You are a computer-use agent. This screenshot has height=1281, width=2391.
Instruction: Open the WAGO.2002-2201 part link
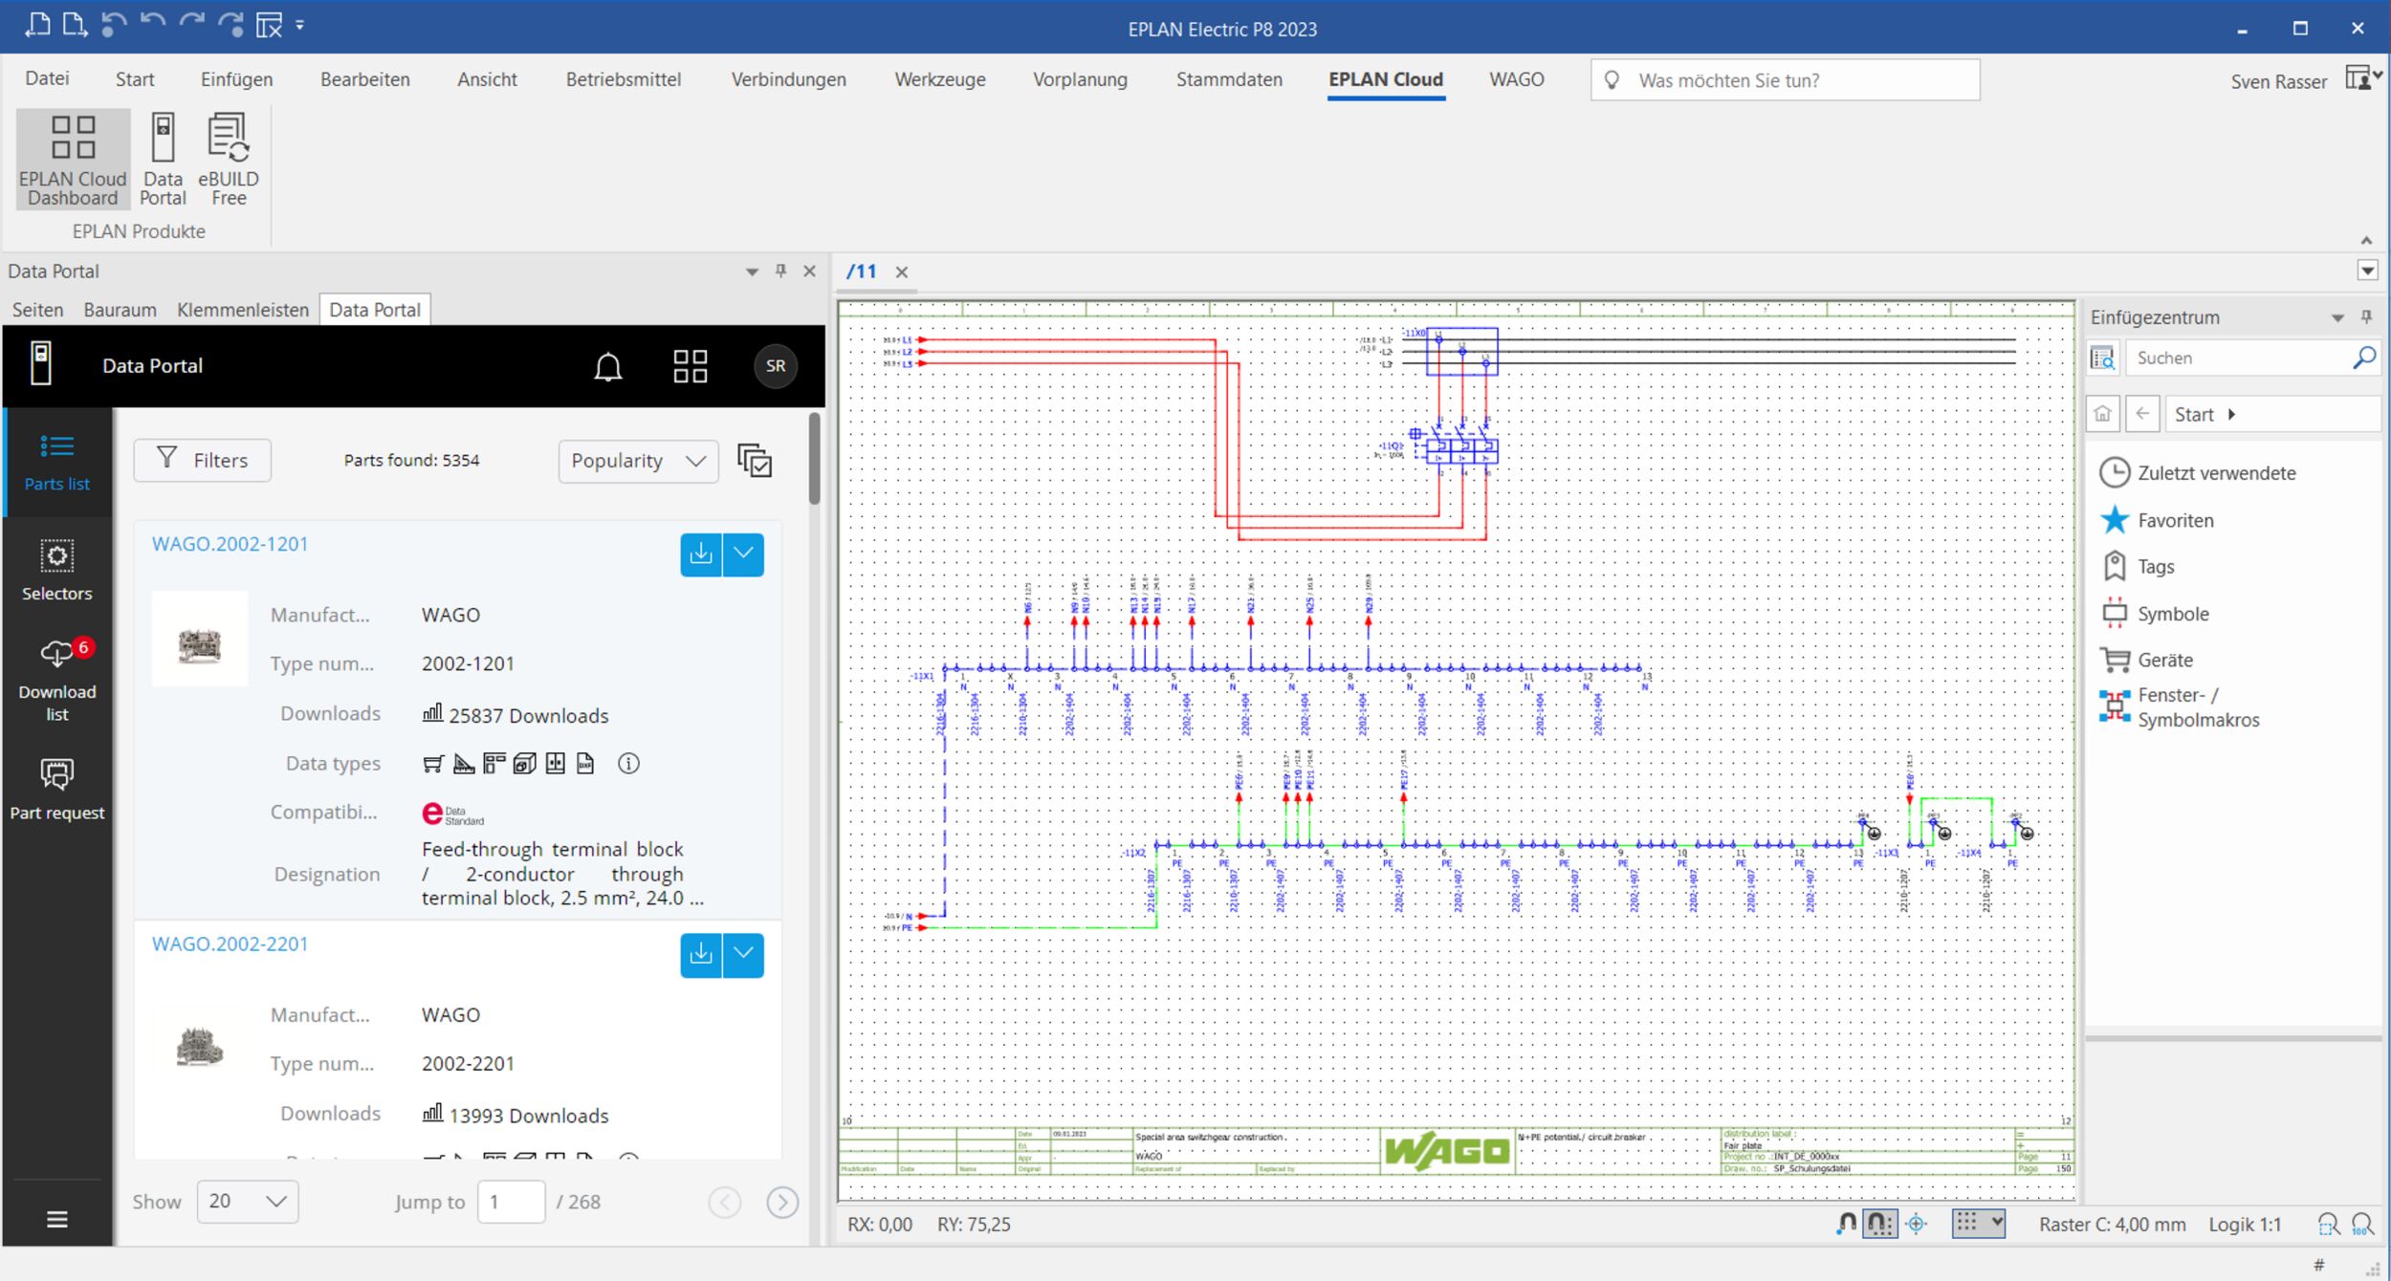(x=230, y=944)
